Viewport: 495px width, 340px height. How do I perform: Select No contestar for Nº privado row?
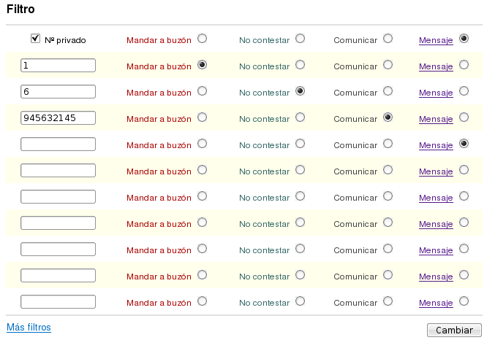coord(300,38)
